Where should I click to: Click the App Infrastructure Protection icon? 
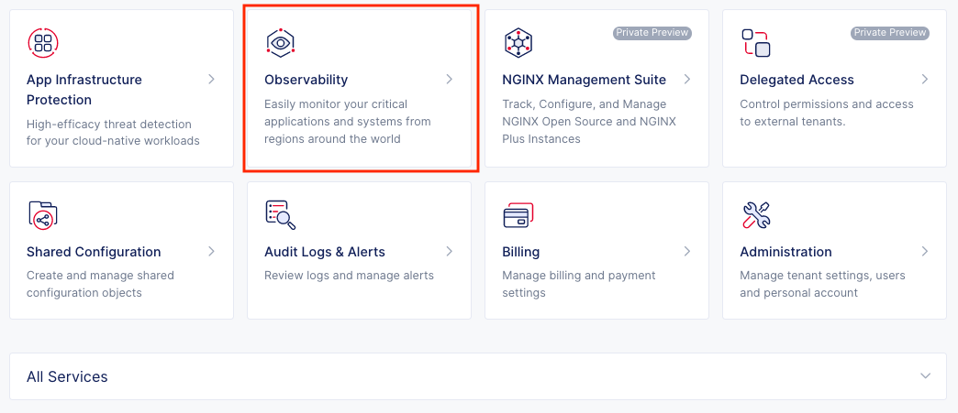pos(43,43)
